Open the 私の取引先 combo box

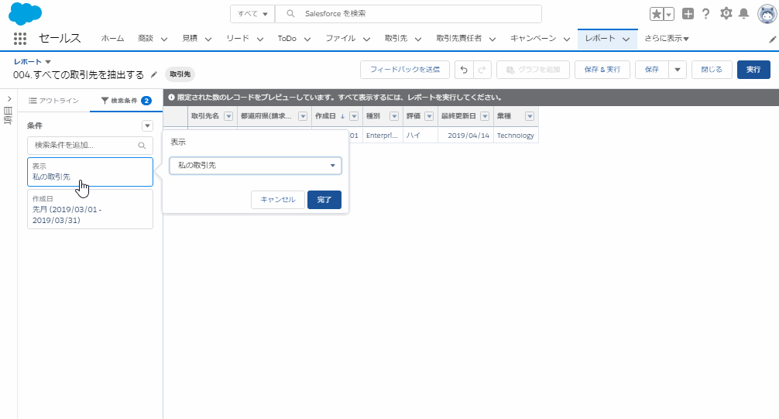point(256,166)
